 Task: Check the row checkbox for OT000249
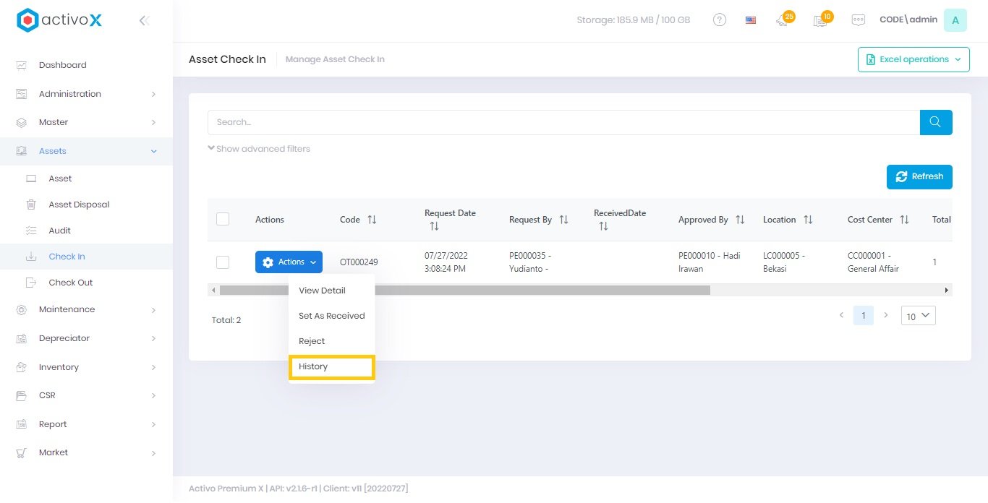pos(223,262)
